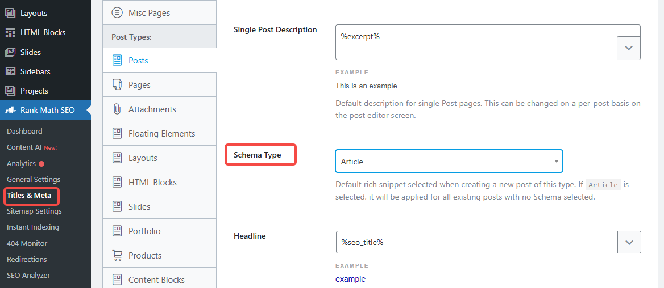Open the Schema Type Article dropdown
Screen dimensions: 664x288
[449, 162]
